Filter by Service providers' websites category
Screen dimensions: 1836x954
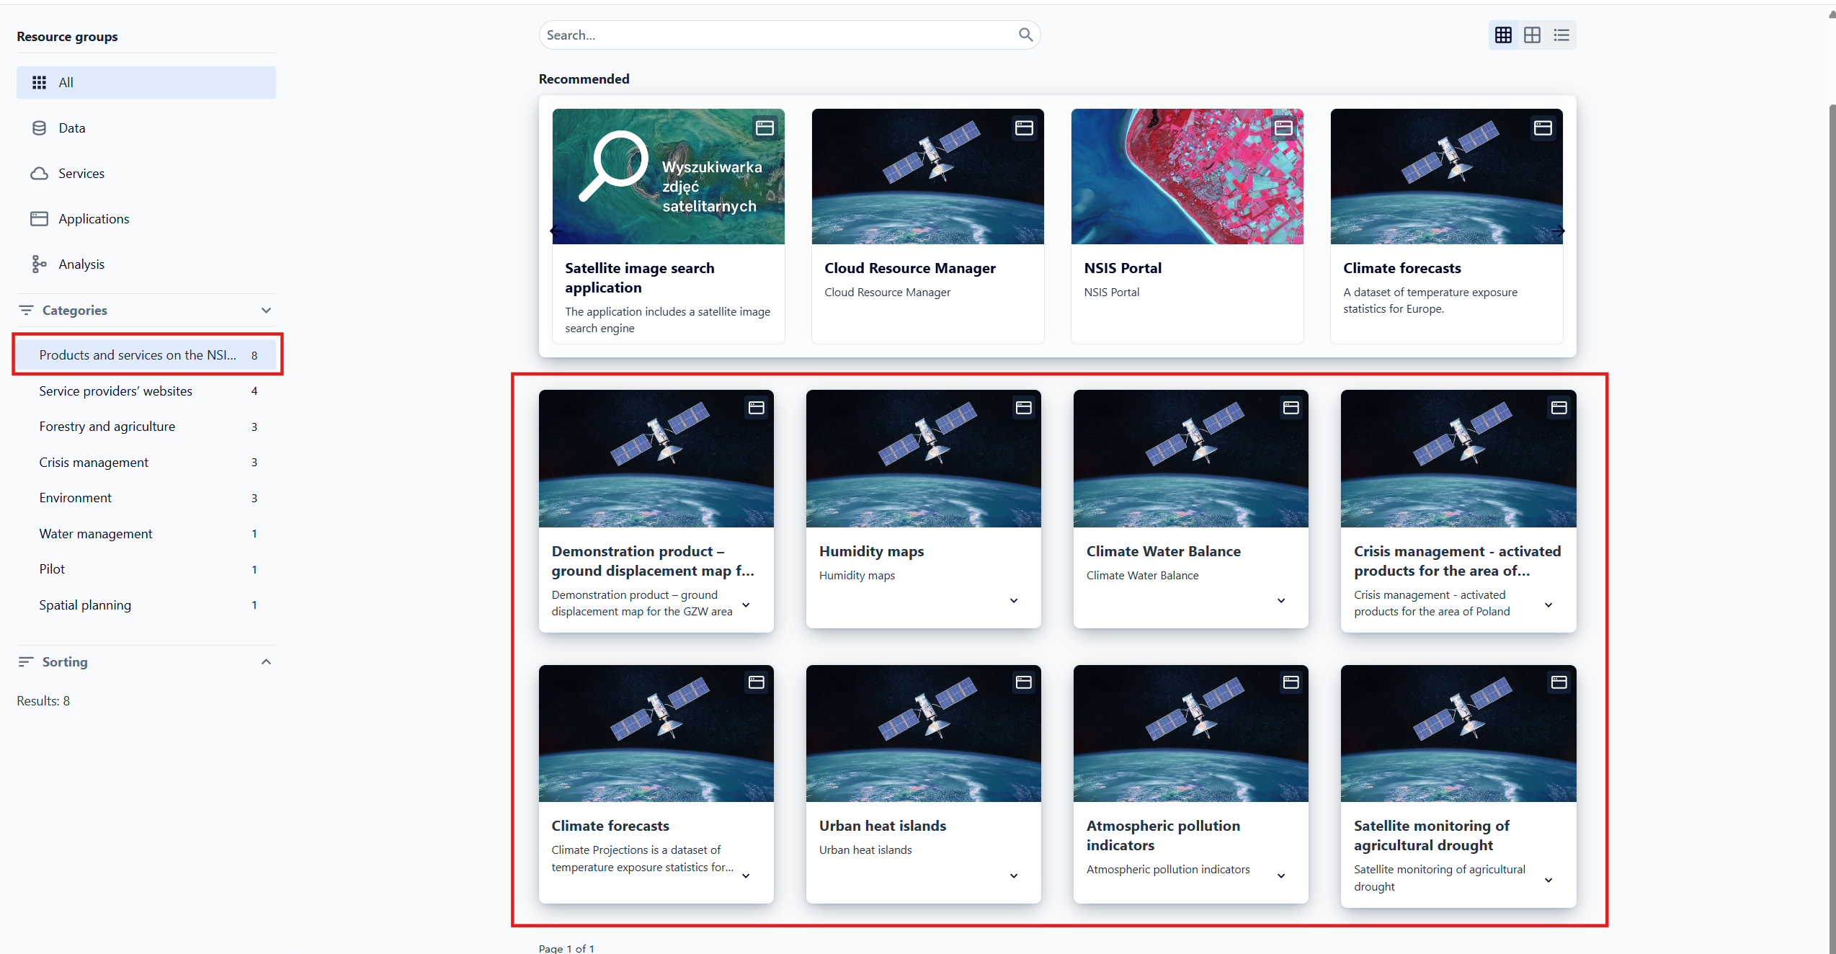click(146, 391)
